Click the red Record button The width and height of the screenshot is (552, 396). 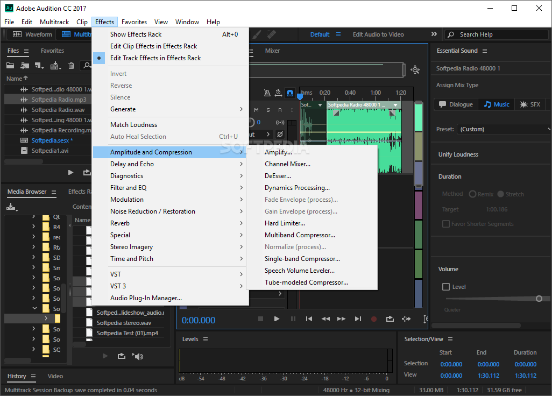[374, 319]
